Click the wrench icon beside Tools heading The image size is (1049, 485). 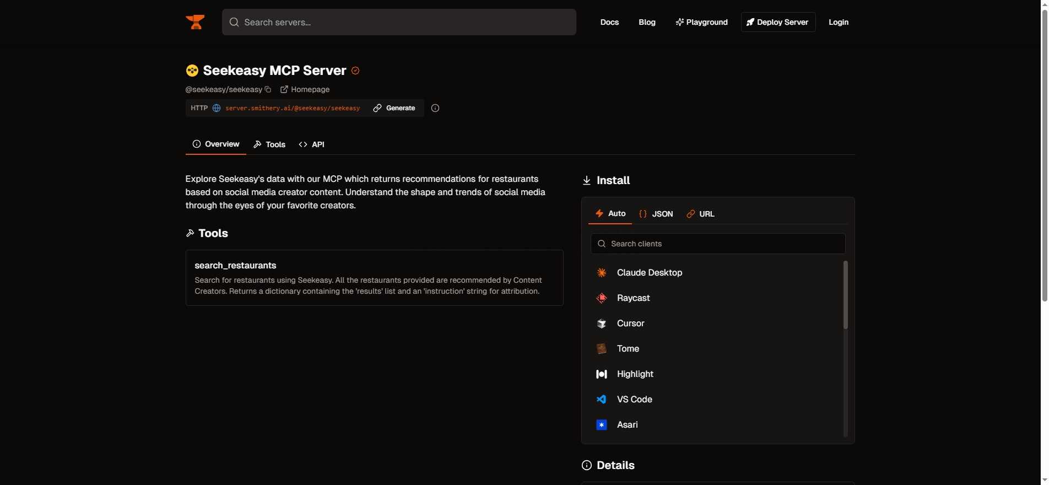pos(190,233)
